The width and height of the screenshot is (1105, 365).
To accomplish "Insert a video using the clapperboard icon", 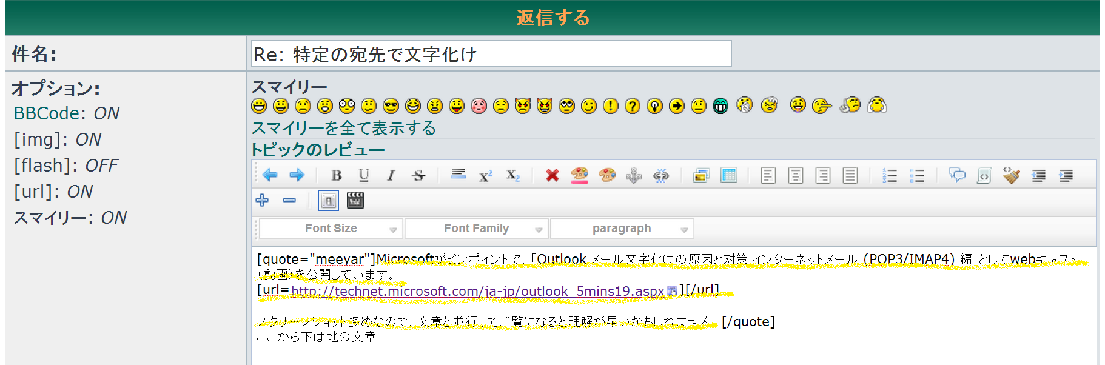I will [x=355, y=200].
